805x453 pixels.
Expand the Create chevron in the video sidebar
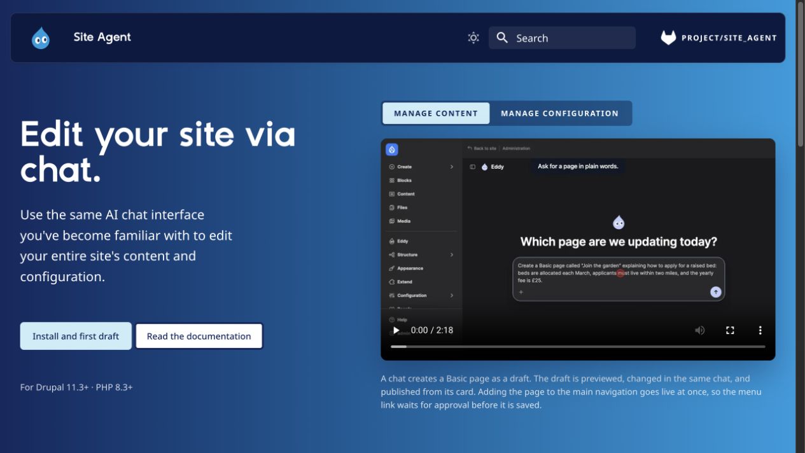(x=452, y=167)
